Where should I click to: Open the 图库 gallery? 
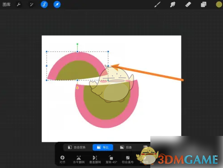[6, 5]
